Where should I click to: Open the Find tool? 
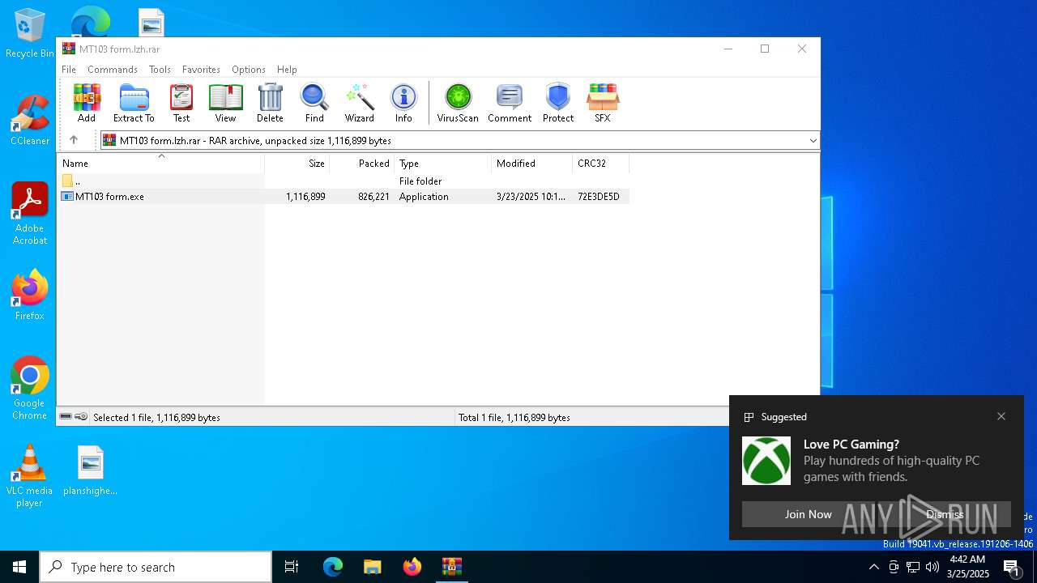pos(314,103)
